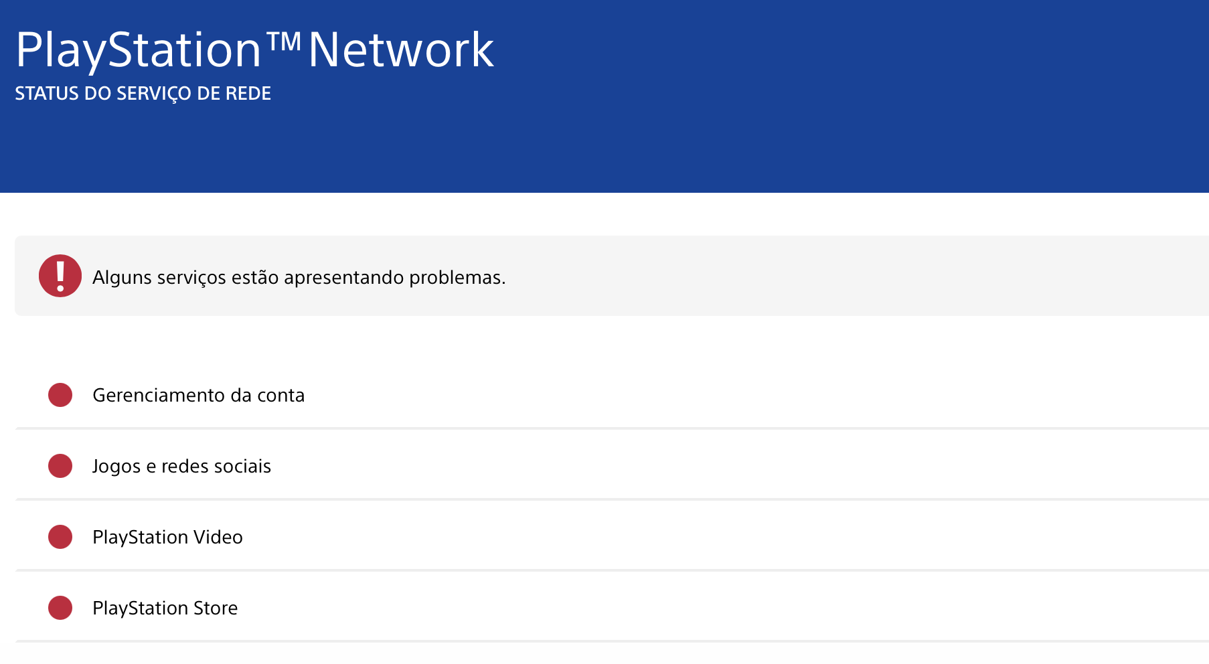This screenshot has height=664, width=1209.
Task: Select the STATUS DO SERVIÇO DE REDE subtitle
Action: coord(143,94)
